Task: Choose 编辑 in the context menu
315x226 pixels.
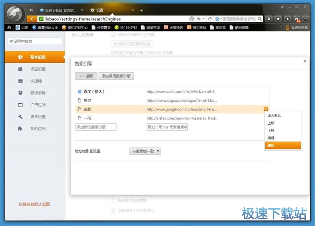Action: [283, 138]
